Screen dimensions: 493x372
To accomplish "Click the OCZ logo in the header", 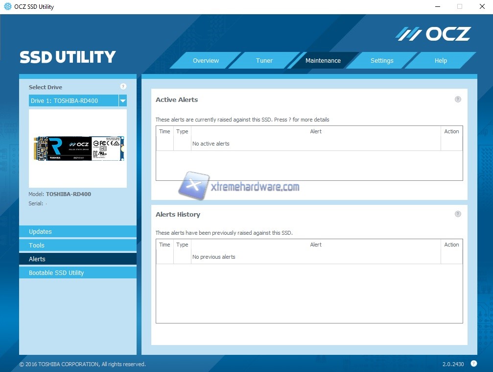I will pos(433,34).
